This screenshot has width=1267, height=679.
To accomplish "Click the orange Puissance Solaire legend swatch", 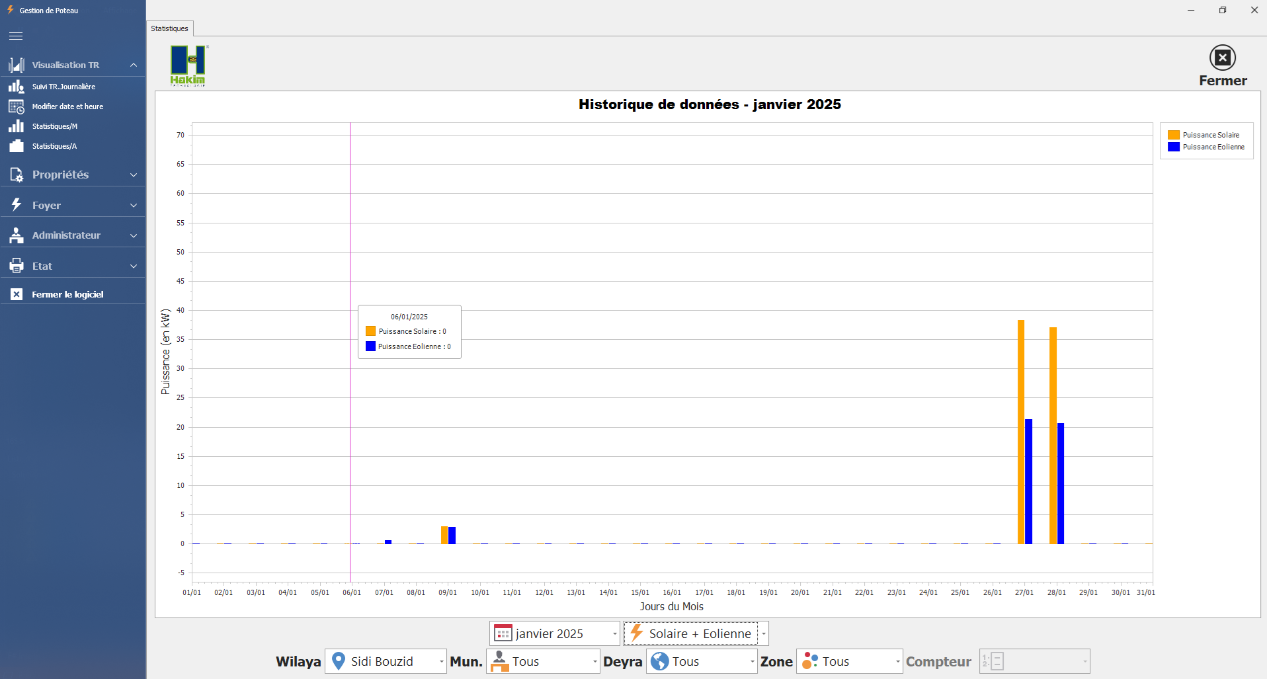I will pyautogui.click(x=1174, y=135).
